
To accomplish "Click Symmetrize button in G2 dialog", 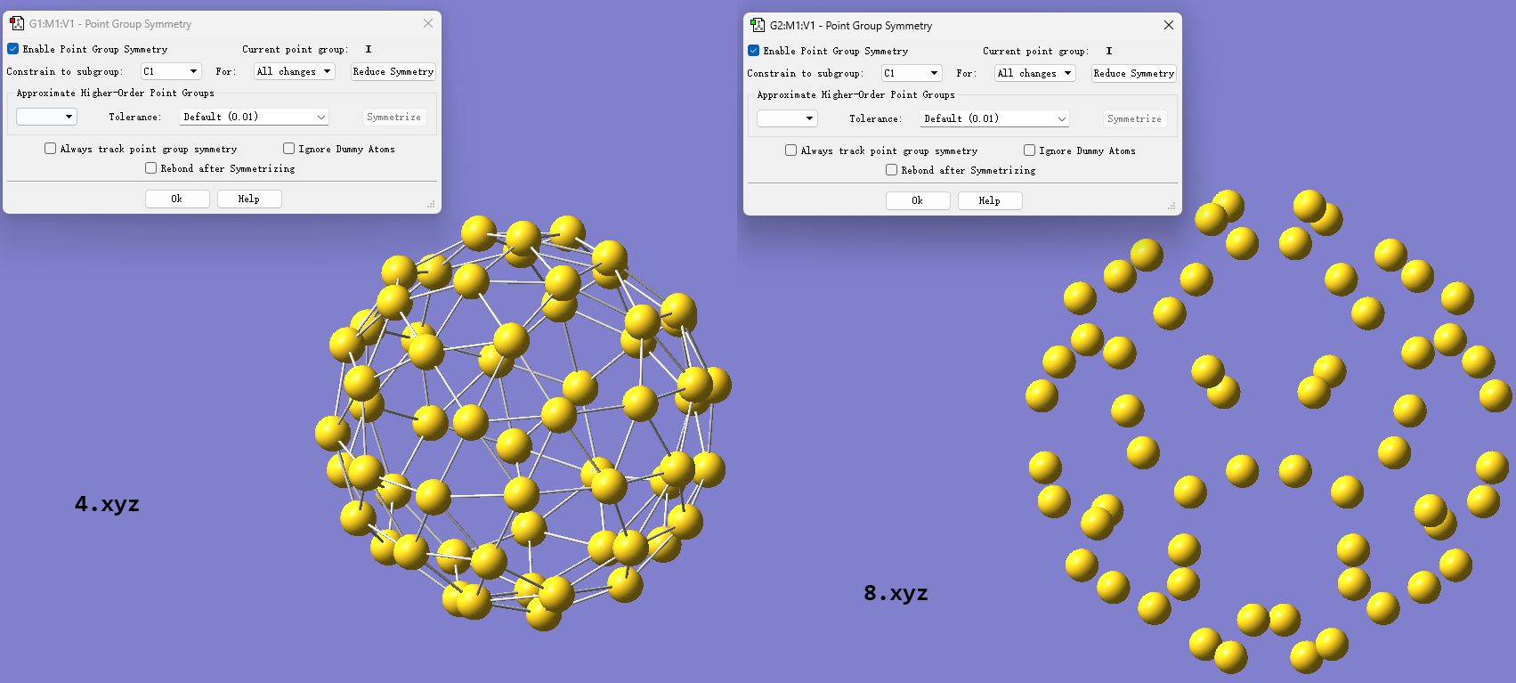I will coord(1134,118).
